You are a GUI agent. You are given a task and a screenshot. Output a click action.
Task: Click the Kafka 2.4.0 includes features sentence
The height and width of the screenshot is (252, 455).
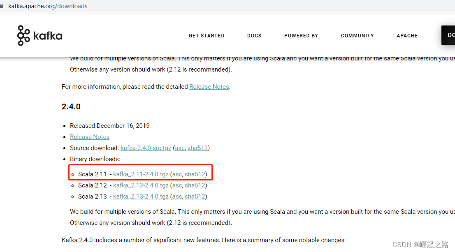204,240
